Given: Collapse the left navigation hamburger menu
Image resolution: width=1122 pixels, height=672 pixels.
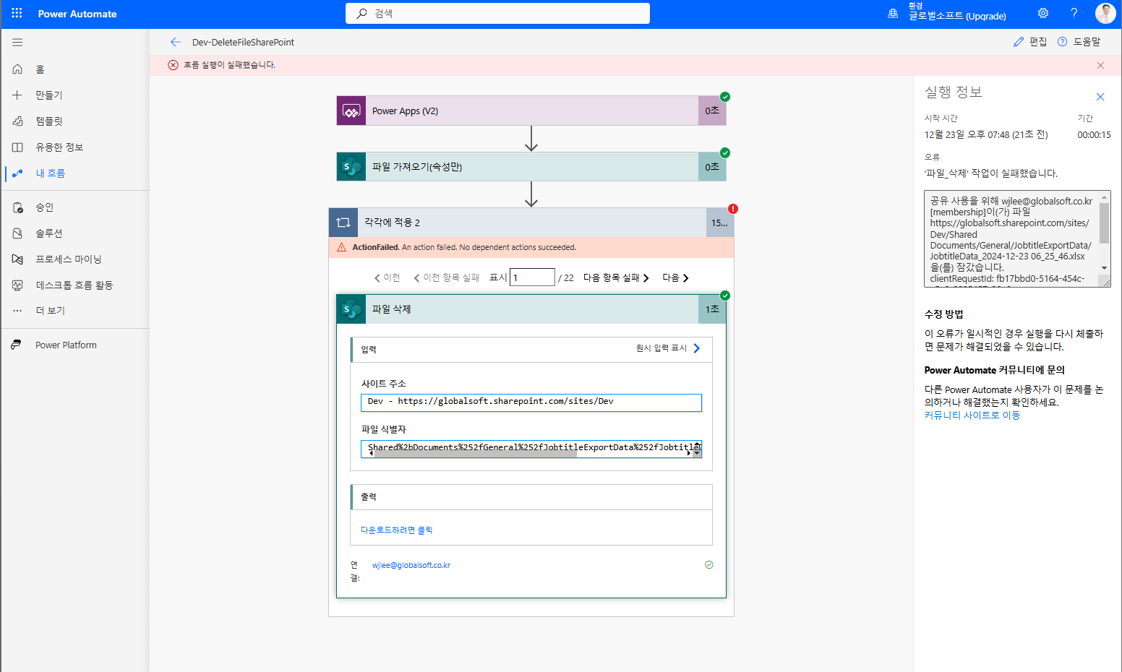Looking at the screenshot, I should pyautogui.click(x=17, y=43).
